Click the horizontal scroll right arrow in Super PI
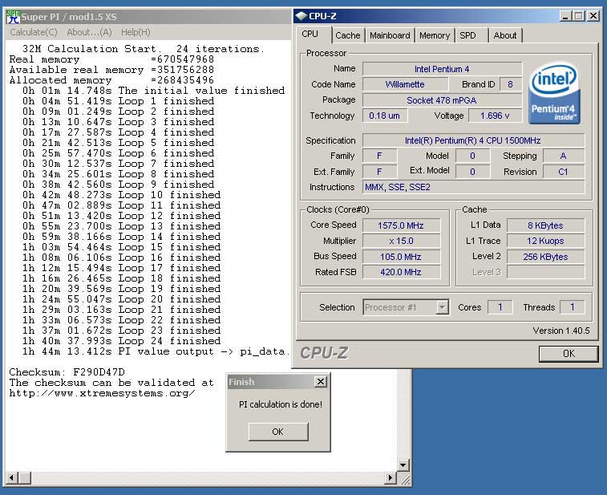Viewport: 607px width, 495px height. (391, 478)
